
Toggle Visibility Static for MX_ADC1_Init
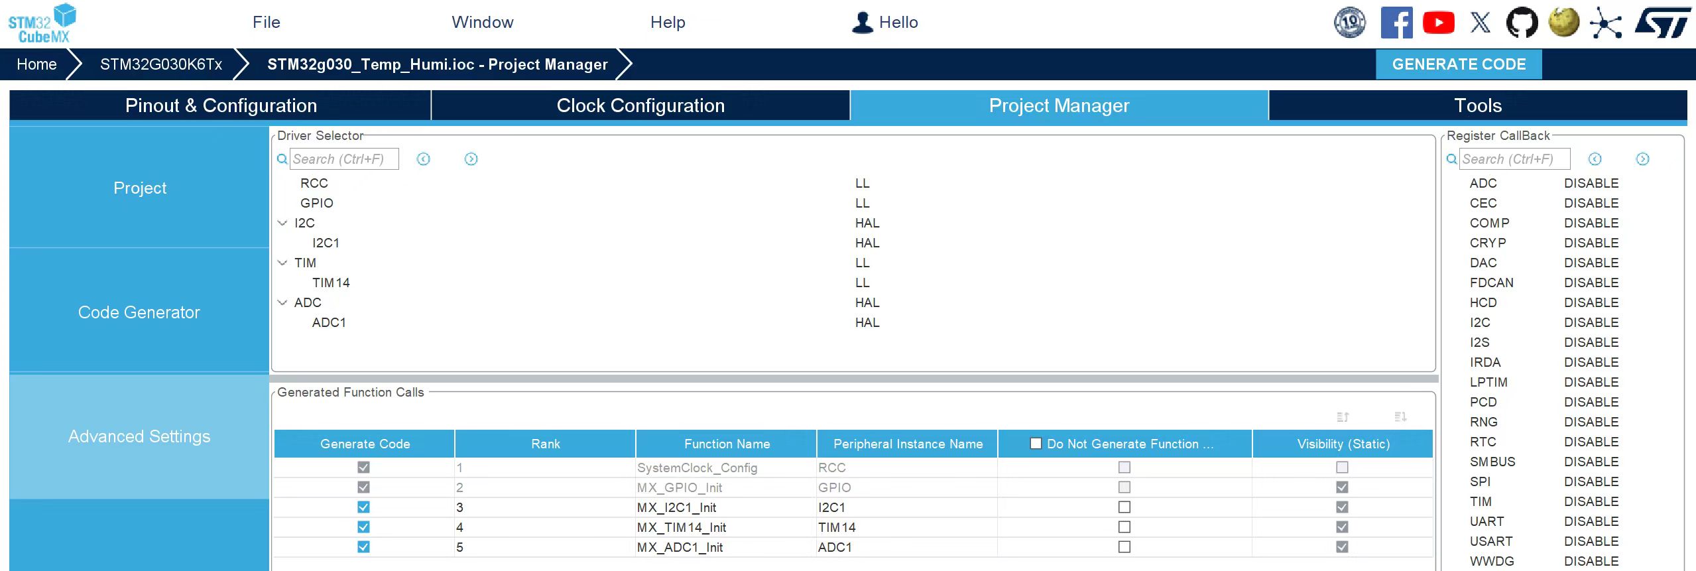tap(1342, 547)
